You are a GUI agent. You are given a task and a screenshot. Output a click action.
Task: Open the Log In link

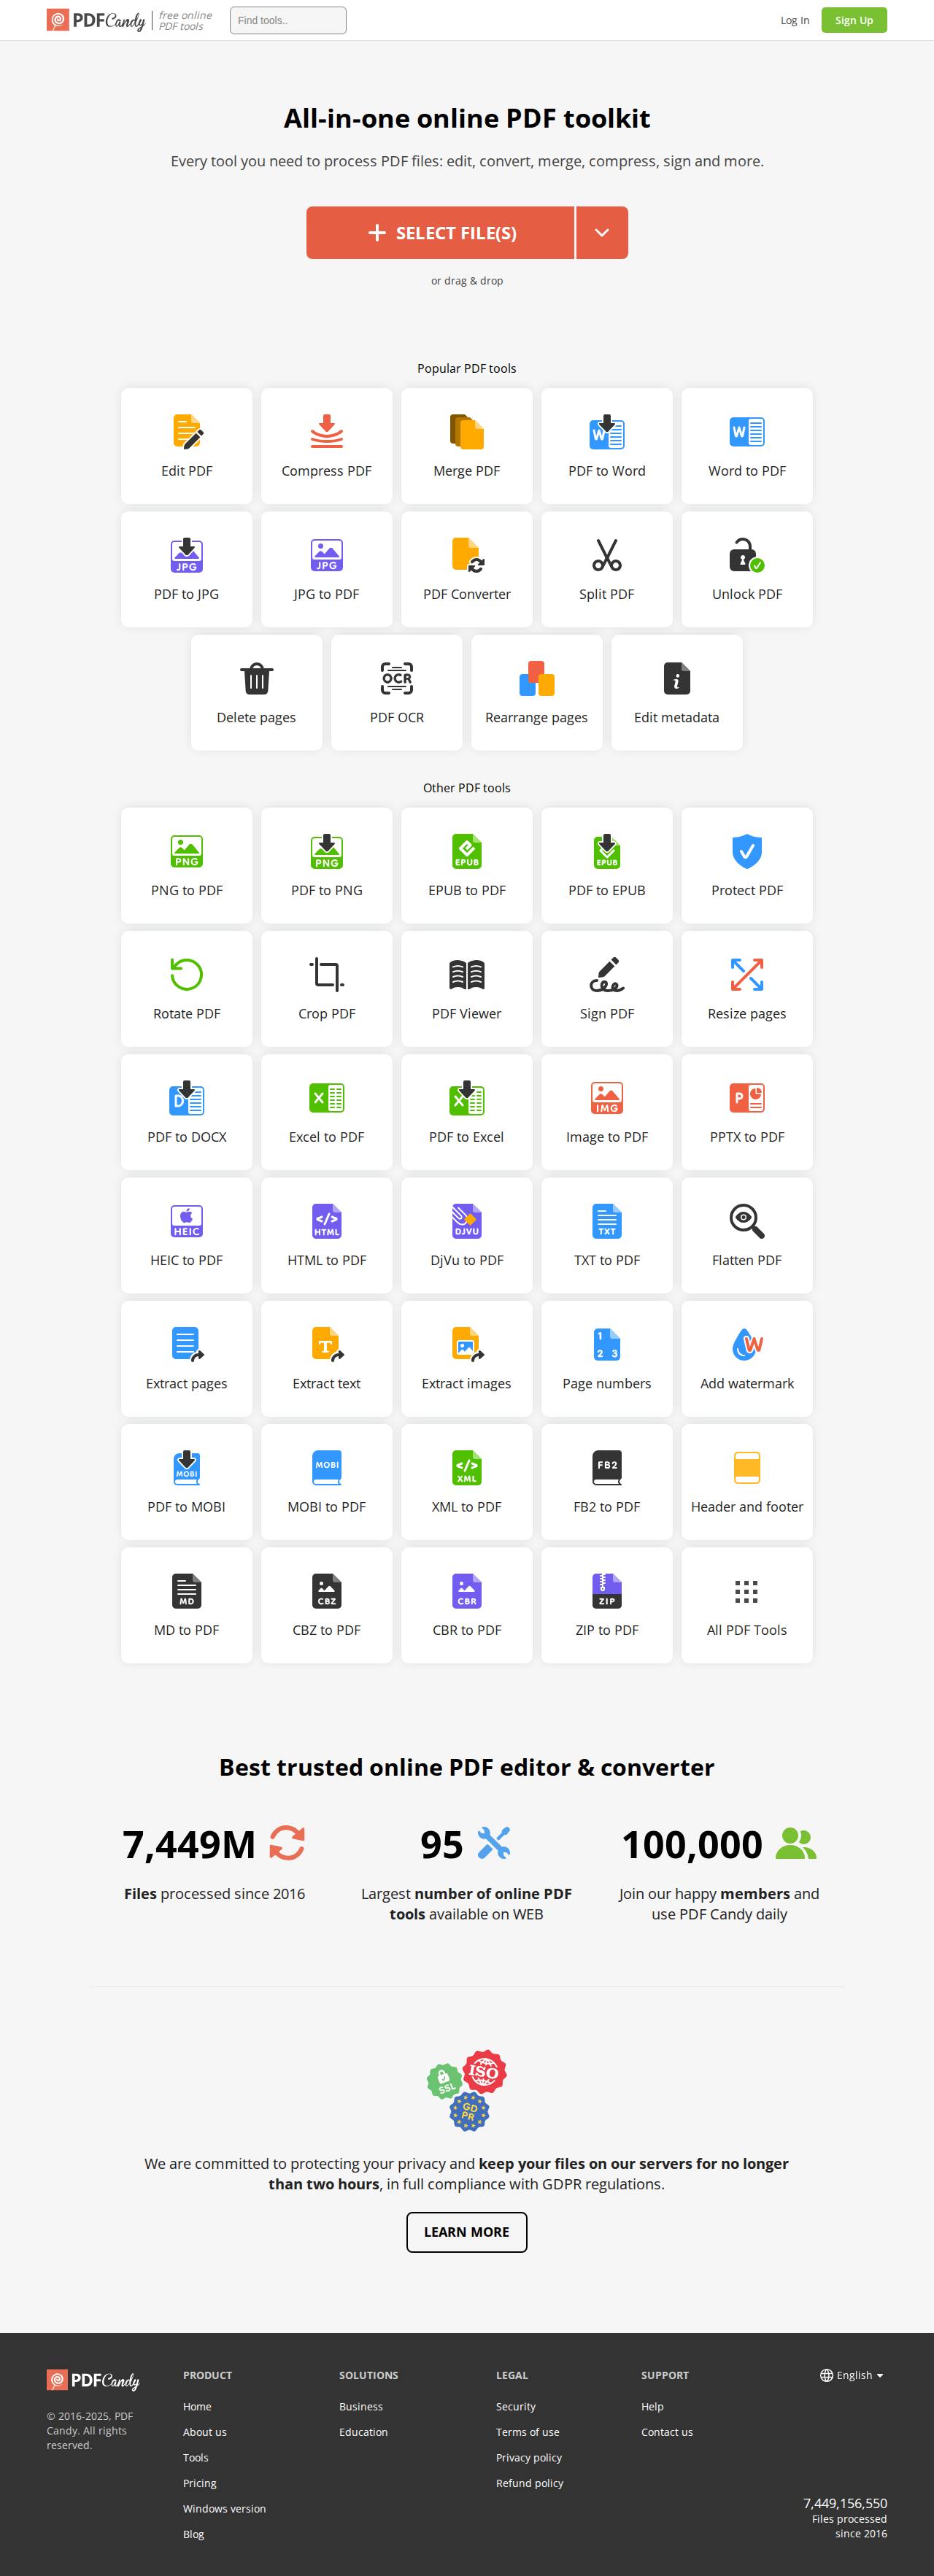click(x=794, y=20)
